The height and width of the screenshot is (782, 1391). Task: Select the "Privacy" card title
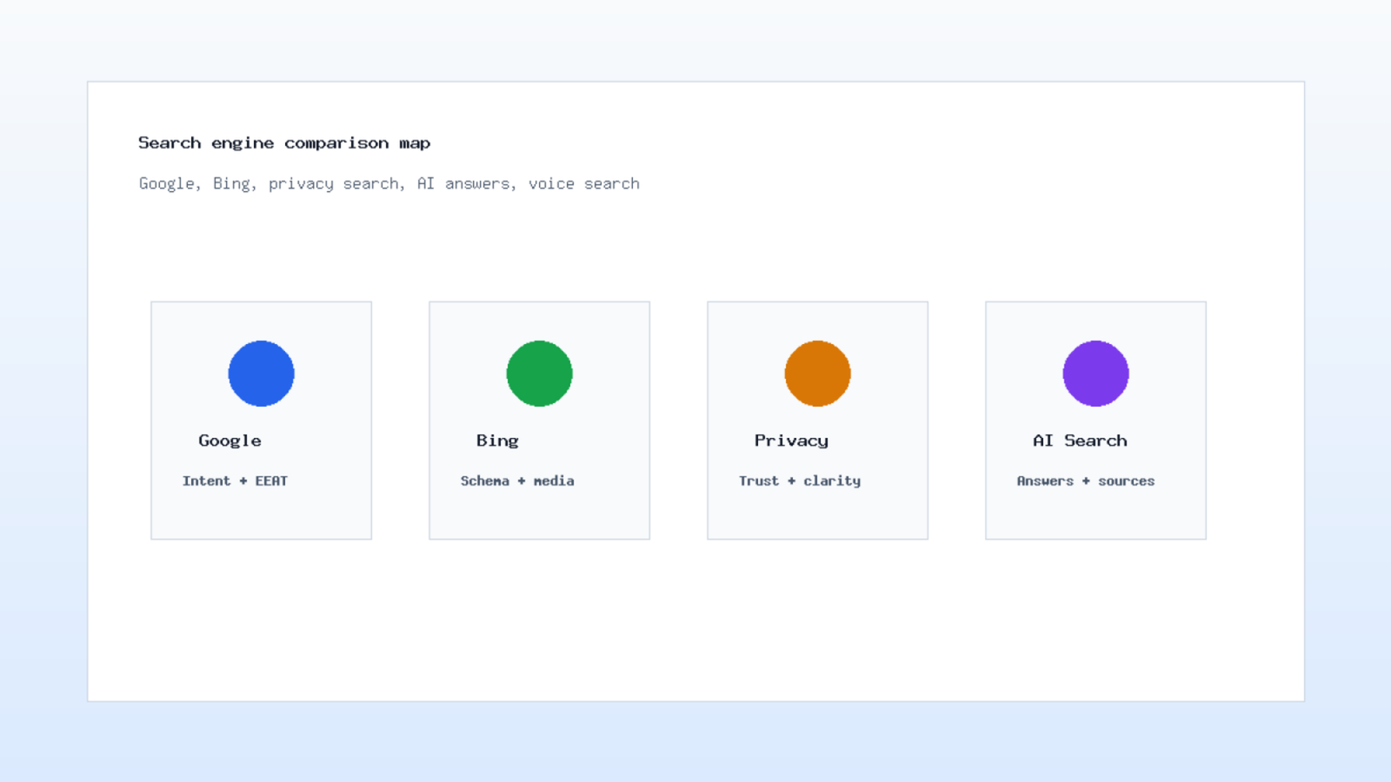(791, 441)
